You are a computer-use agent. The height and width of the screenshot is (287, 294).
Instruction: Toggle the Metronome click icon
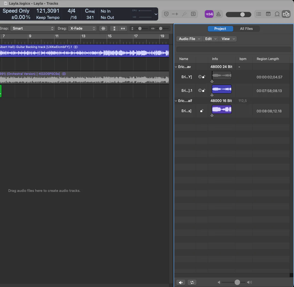tap(218, 14)
